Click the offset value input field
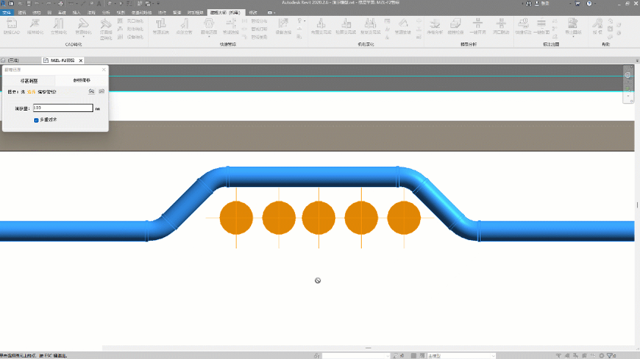 (x=62, y=108)
